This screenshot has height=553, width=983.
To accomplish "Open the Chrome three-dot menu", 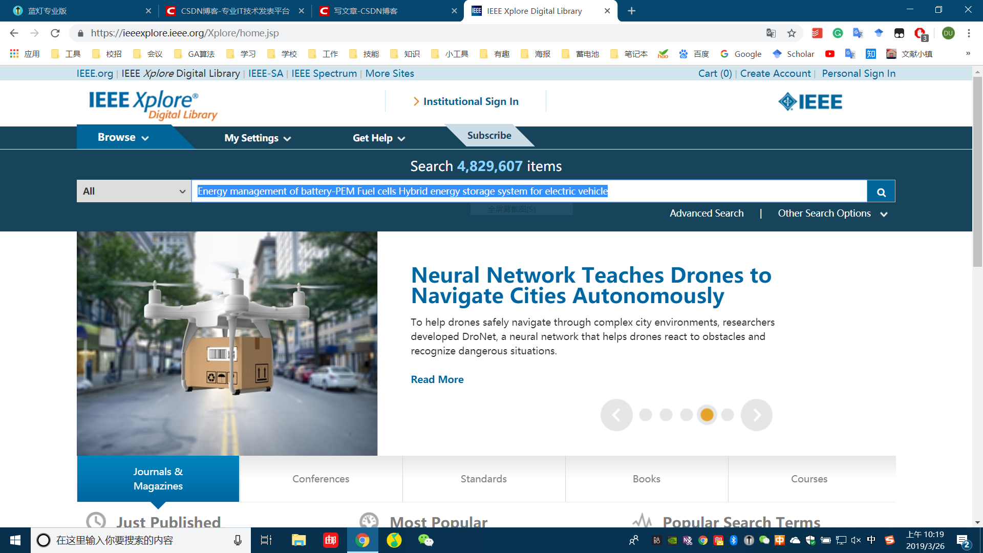I will tap(969, 33).
